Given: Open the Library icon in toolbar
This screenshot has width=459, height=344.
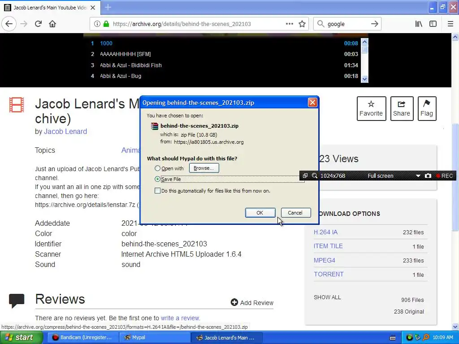Looking at the screenshot, I should 419,24.
